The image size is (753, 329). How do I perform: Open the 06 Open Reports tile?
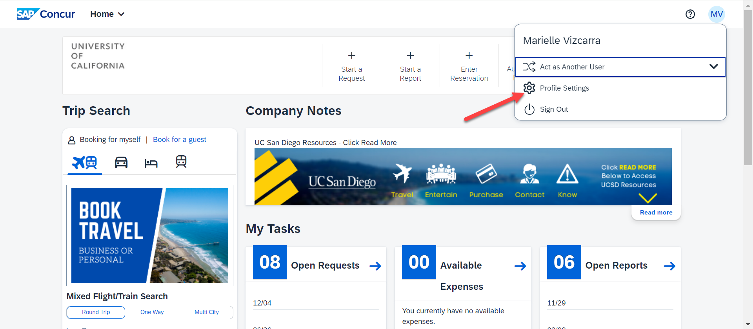coord(610,262)
